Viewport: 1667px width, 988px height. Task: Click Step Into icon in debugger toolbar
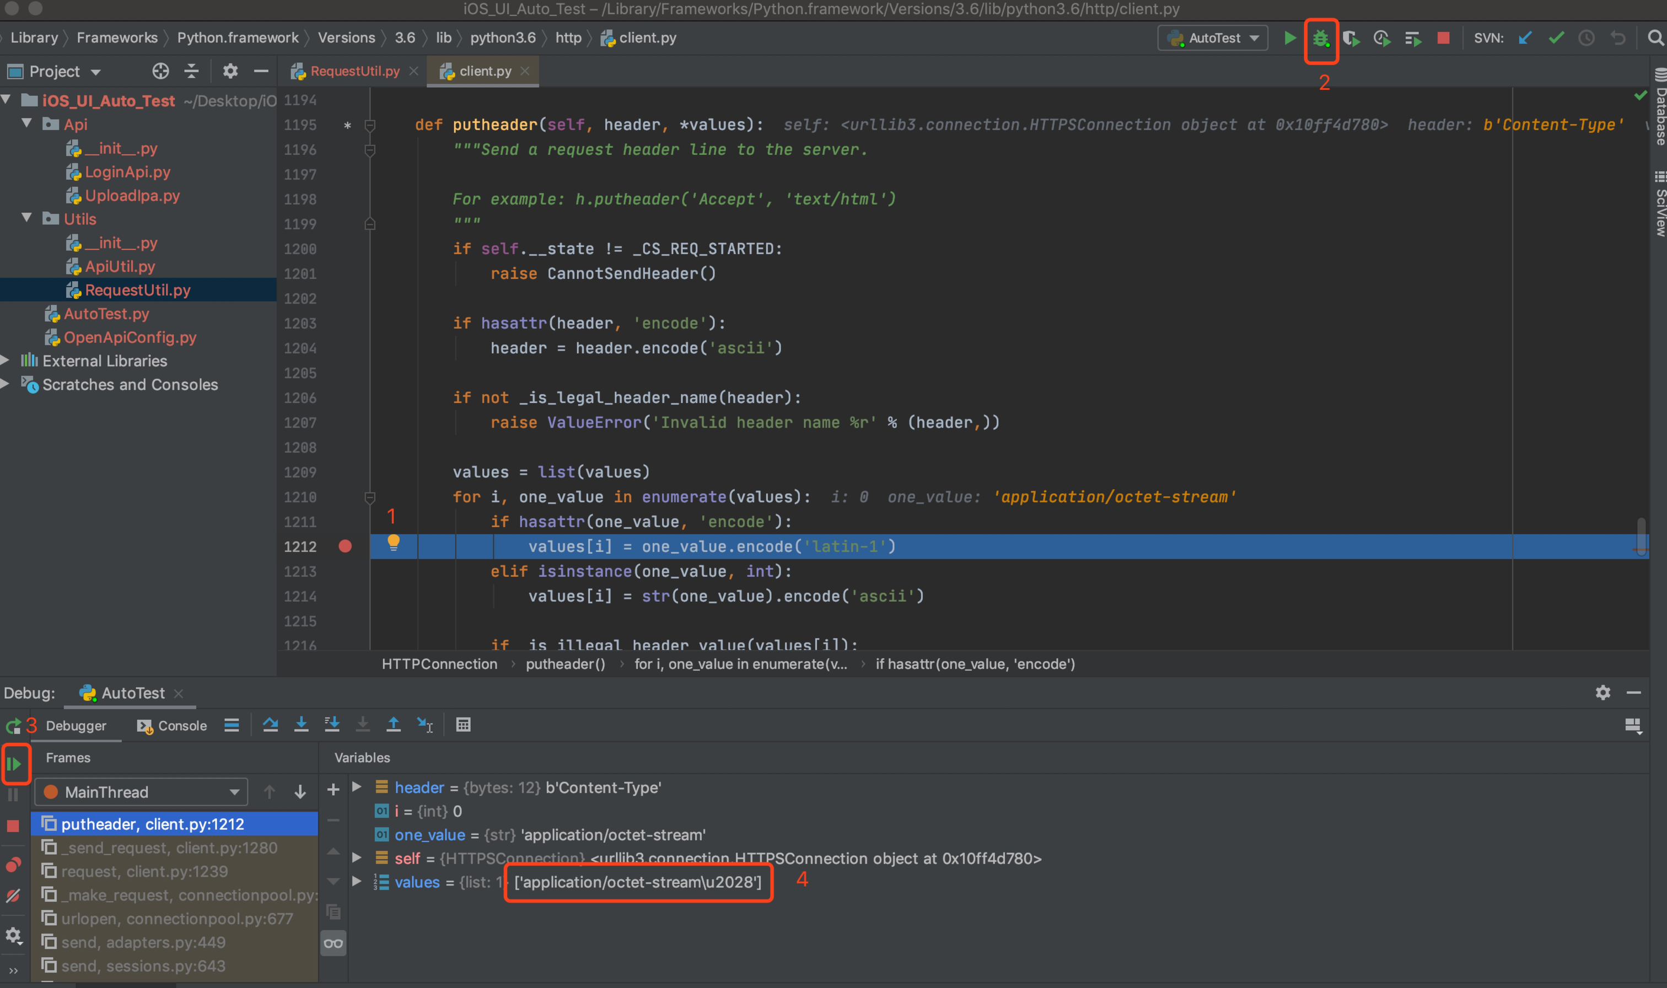pos(301,725)
